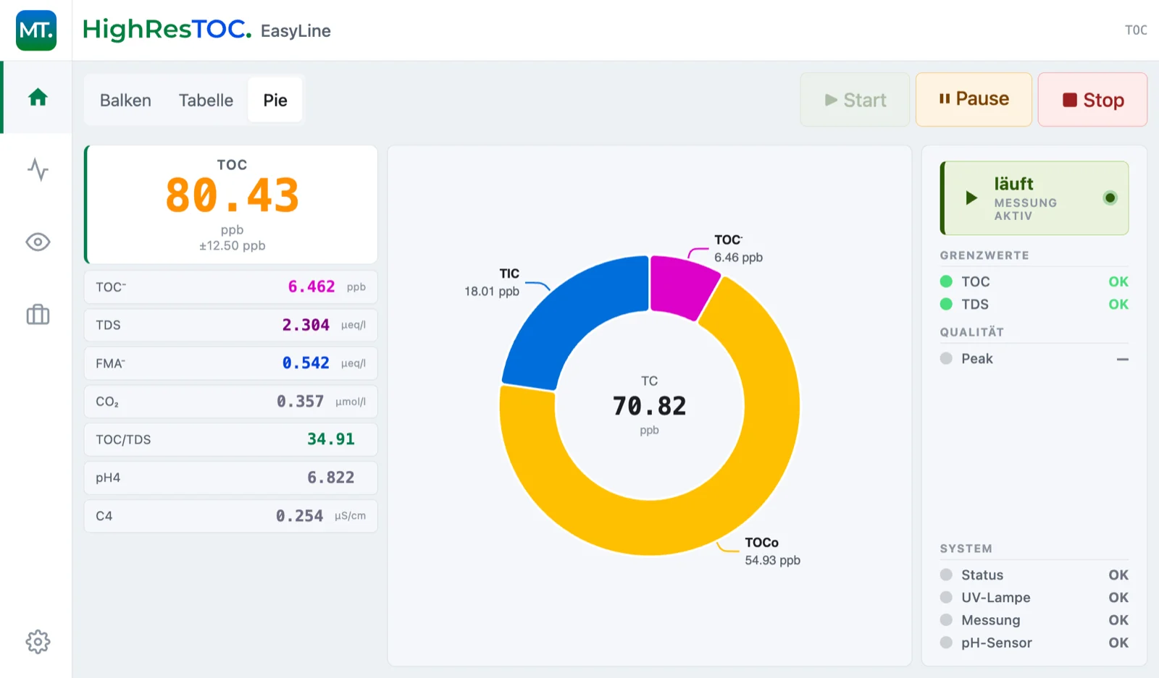
Task: Click the ±12.50 ppb tolerance text
Action: pyautogui.click(x=233, y=245)
